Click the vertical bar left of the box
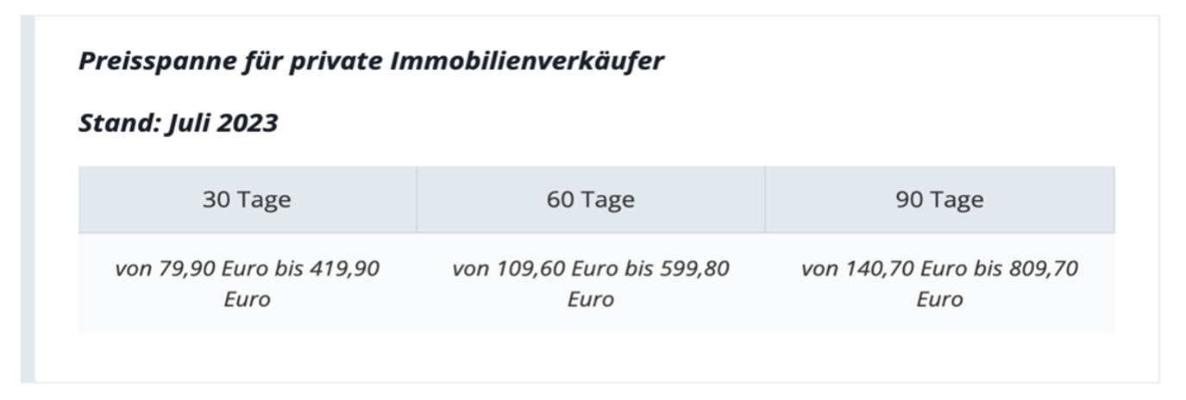Screen dimensions: 1186x400 click(x=27, y=198)
